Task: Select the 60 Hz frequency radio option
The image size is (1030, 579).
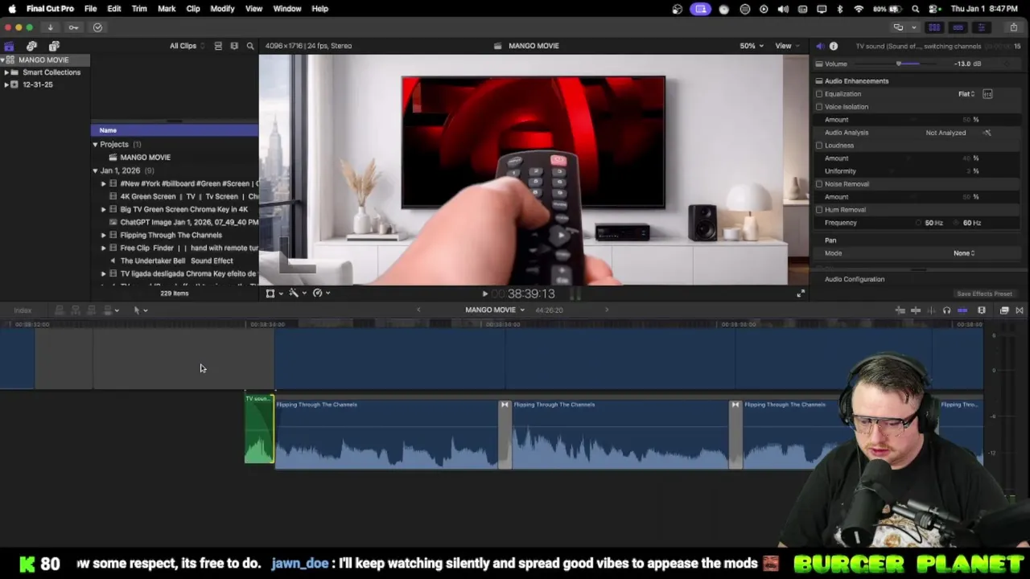Action: (956, 223)
